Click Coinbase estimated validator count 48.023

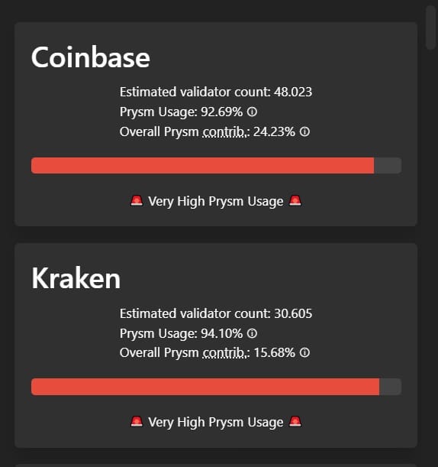click(x=293, y=92)
